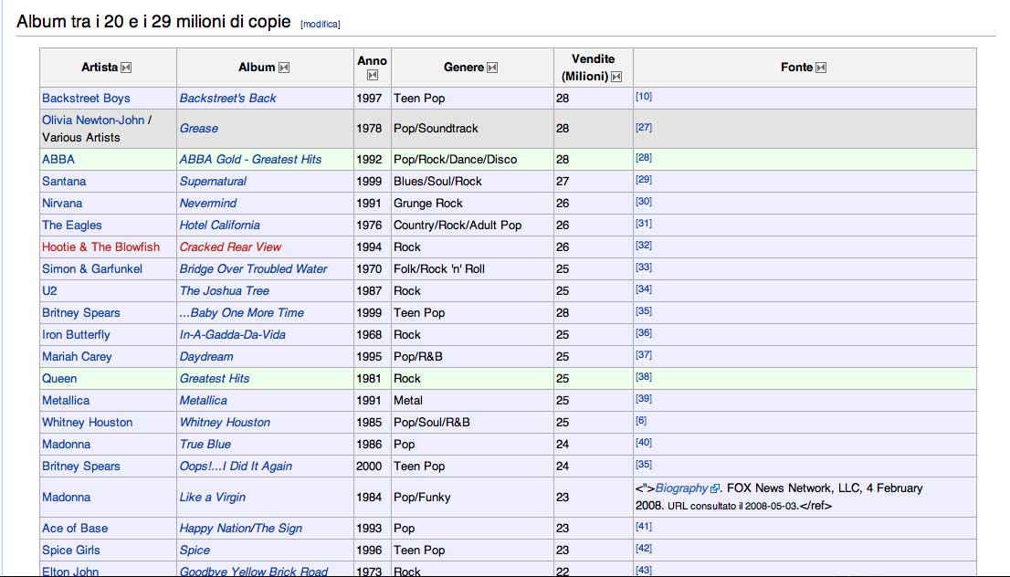1010x577 pixels.
Task: Open the Supernatural album link
Action: 213,181
